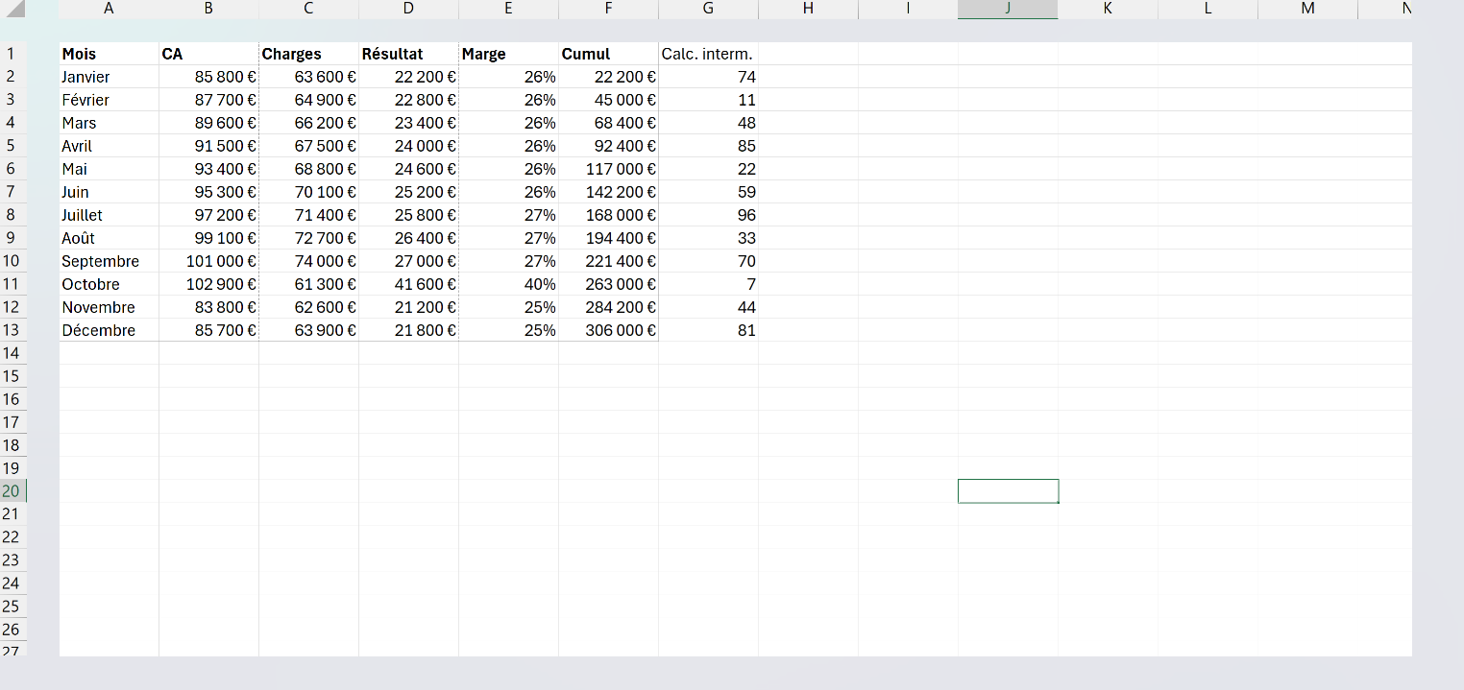Select the 'Décembre' cell

tap(109, 330)
